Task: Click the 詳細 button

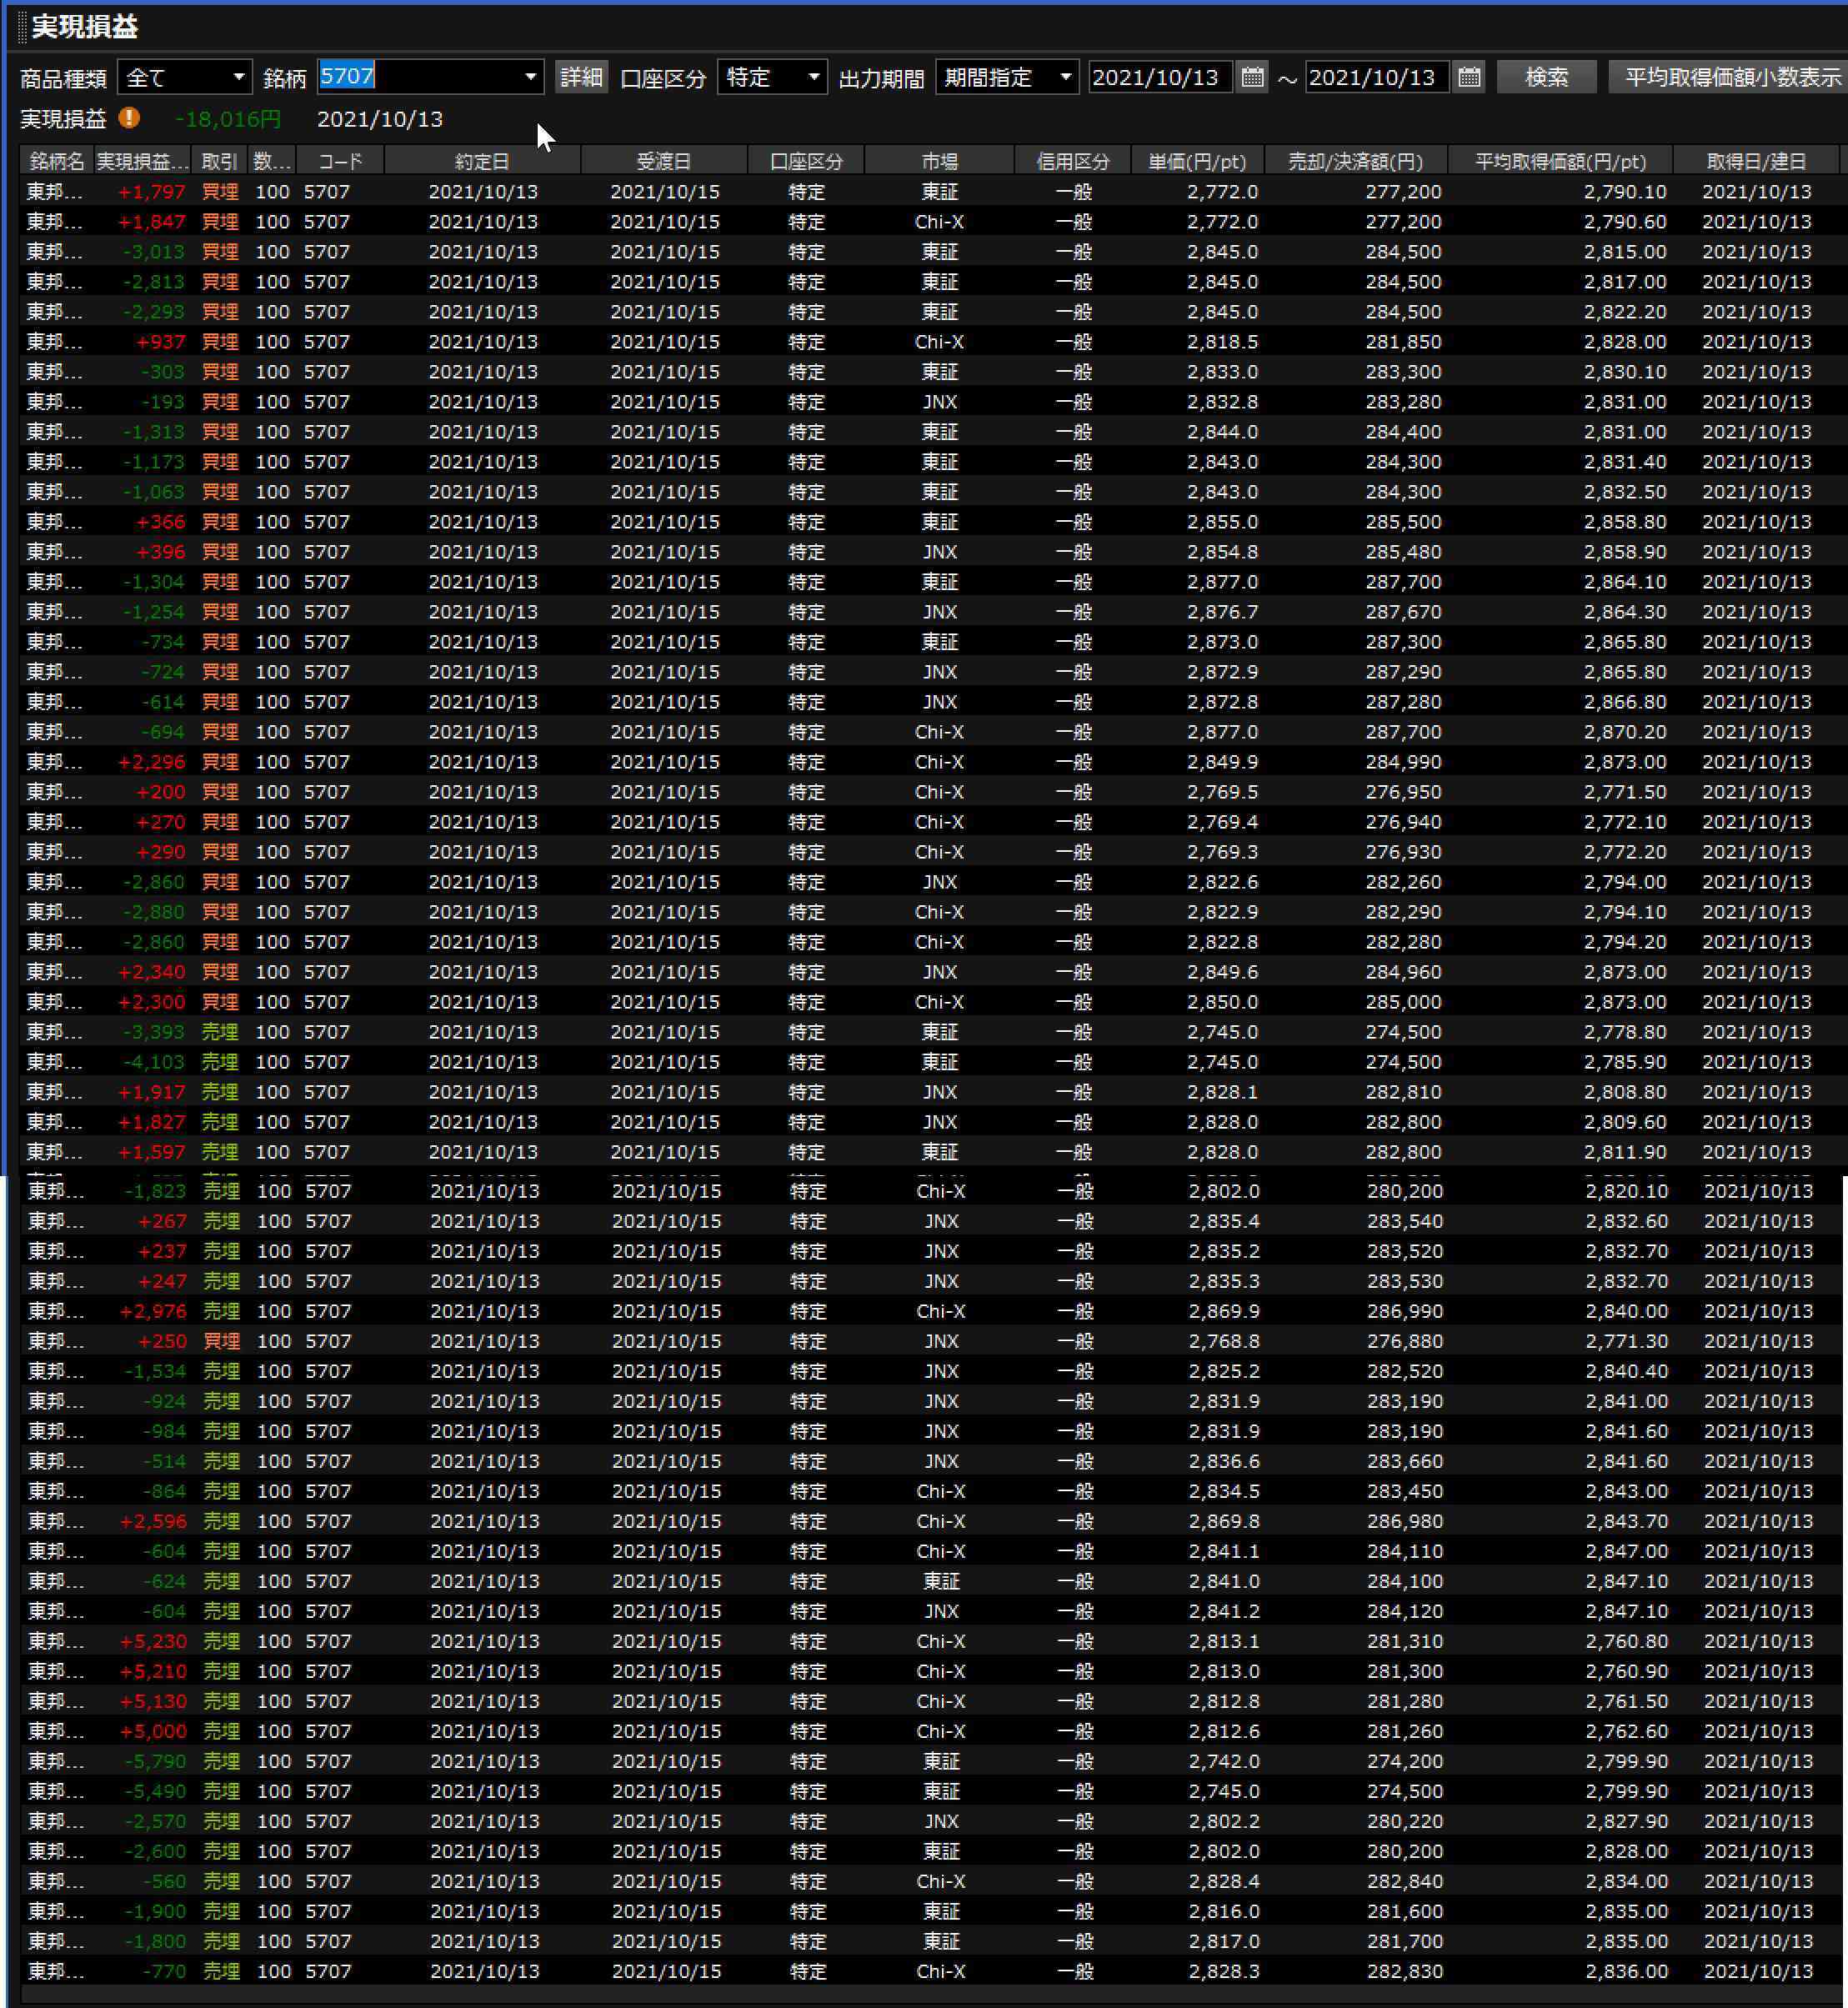Action: (581, 77)
